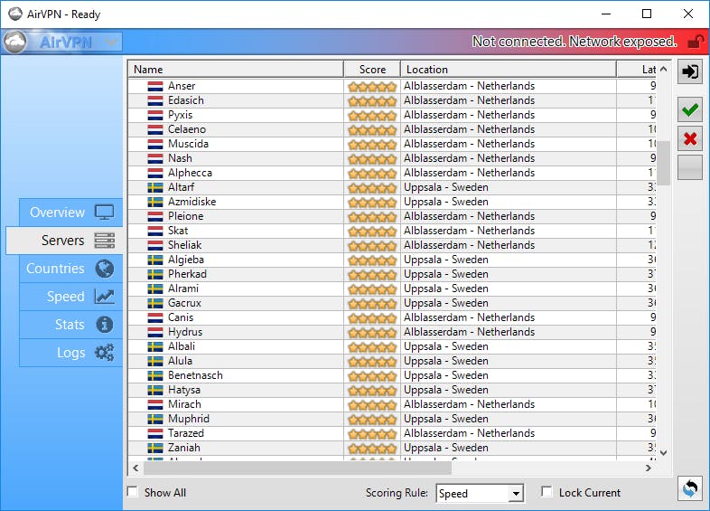This screenshot has width=710, height=511.
Task: Click the vertical scrollbar down arrow
Action: click(664, 452)
